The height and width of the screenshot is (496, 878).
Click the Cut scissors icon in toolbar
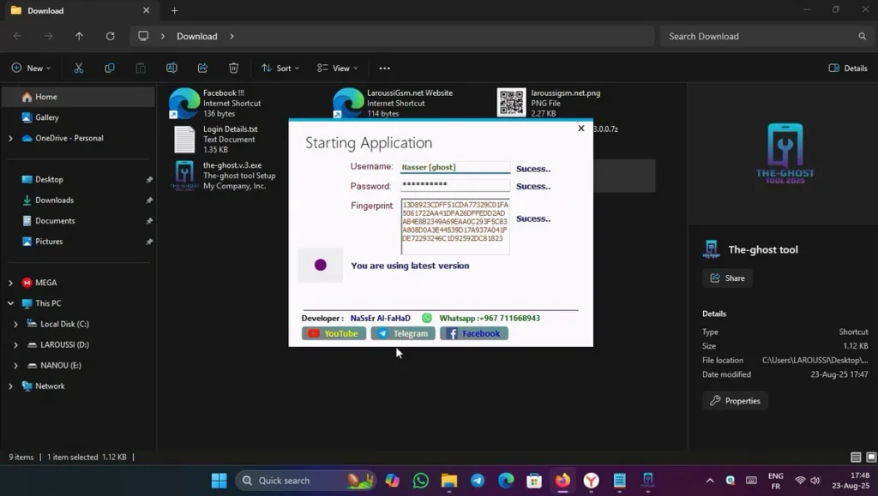point(79,68)
